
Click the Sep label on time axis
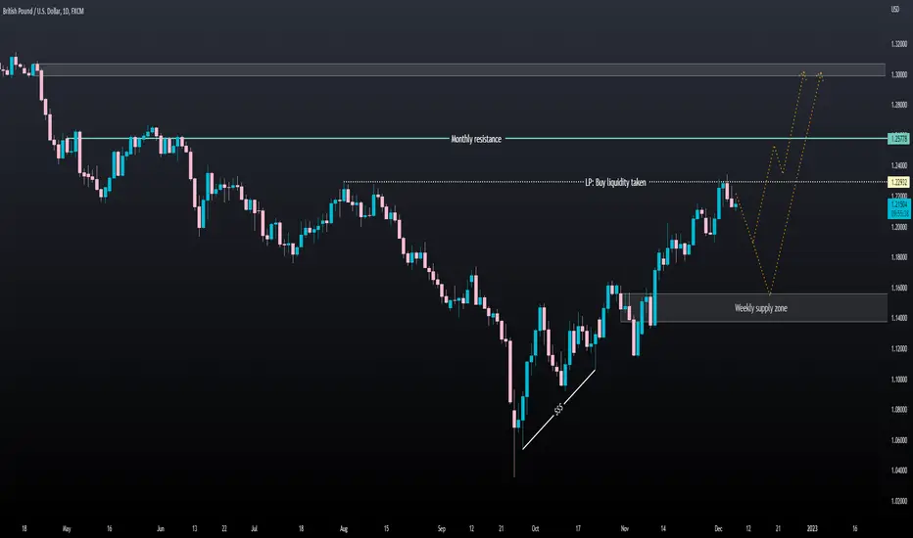tap(442, 528)
